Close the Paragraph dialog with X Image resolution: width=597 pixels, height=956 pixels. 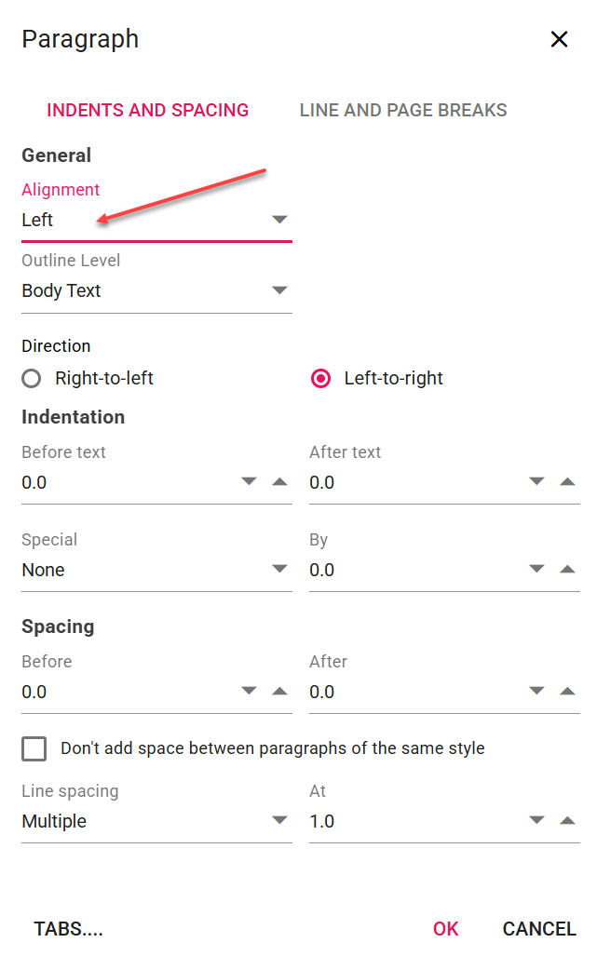559,39
